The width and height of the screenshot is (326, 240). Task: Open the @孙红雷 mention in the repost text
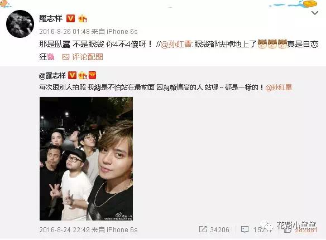tap(176, 44)
